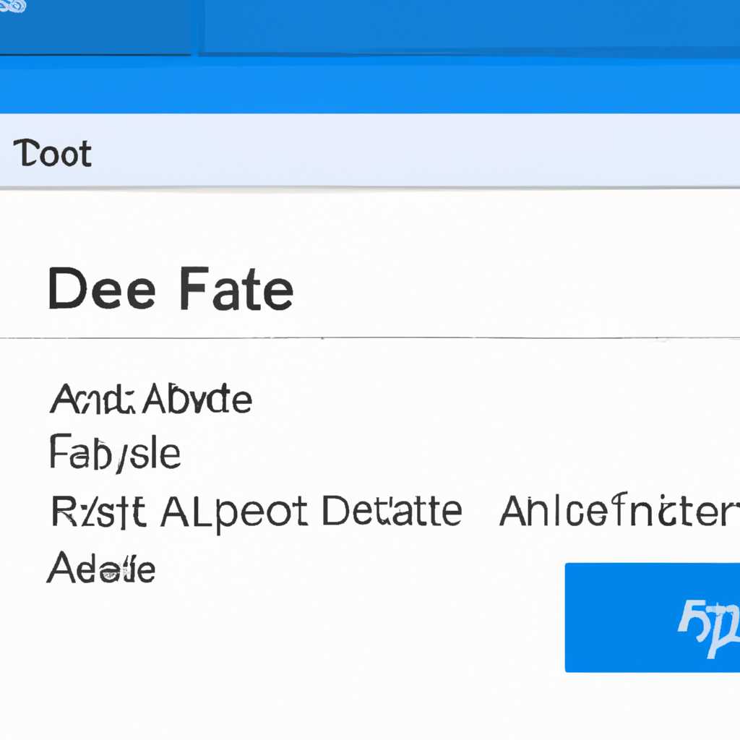Screen dimensions: 740x740
Task: Open the Detatte option
Action: point(392,511)
